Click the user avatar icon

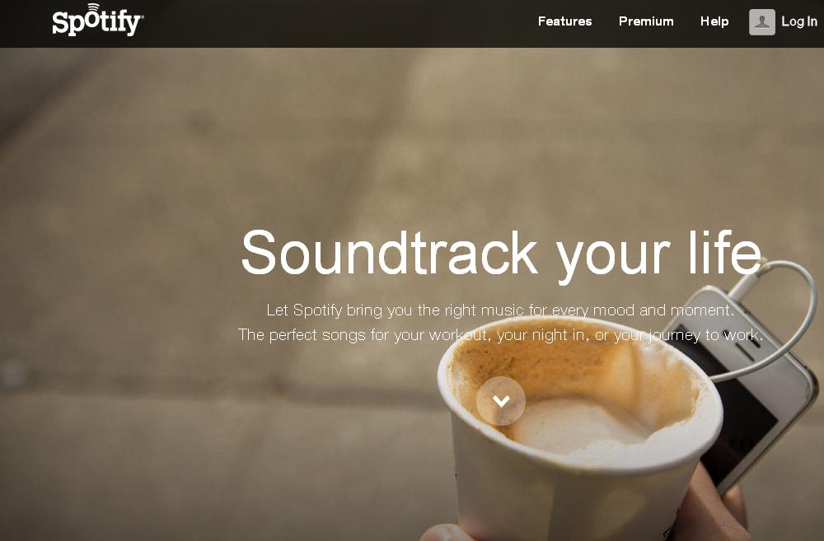pyautogui.click(x=762, y=22)
